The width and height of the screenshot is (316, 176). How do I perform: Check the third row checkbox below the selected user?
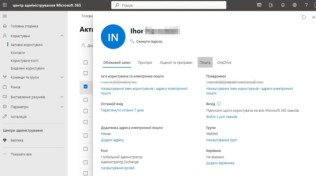(86, 122)
